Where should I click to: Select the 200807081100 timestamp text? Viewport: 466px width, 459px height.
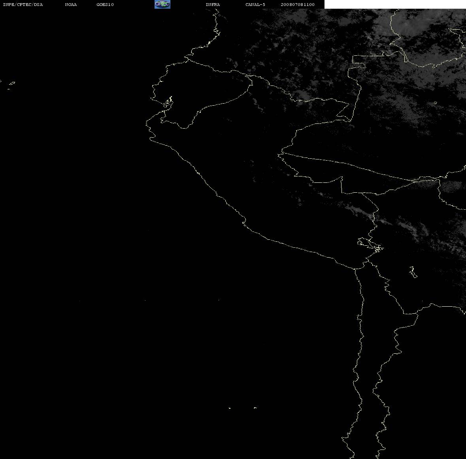pos(298,4)
